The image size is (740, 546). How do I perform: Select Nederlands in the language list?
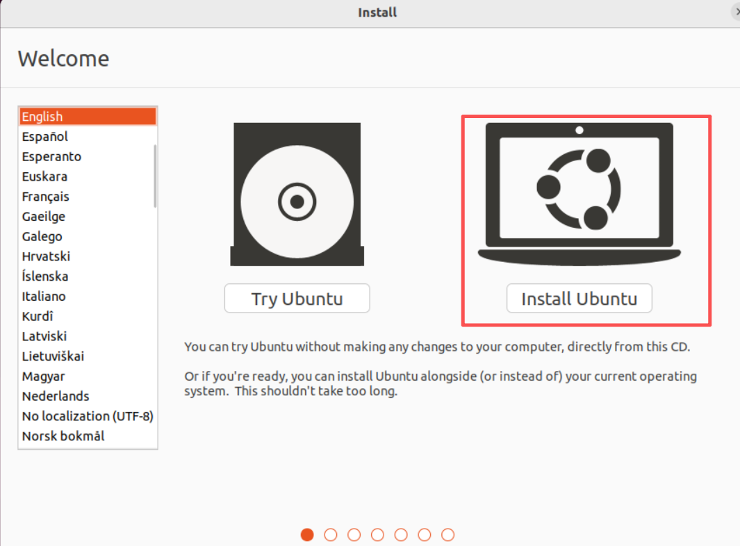click(88, 396)
